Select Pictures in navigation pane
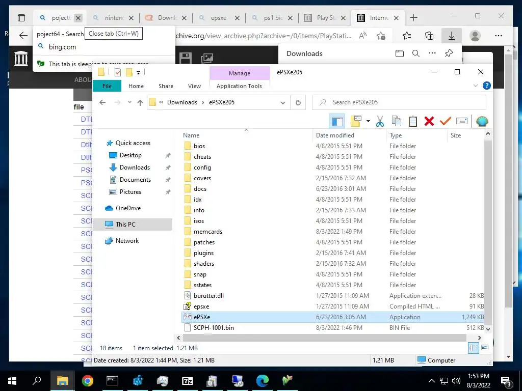 [130, 192]
